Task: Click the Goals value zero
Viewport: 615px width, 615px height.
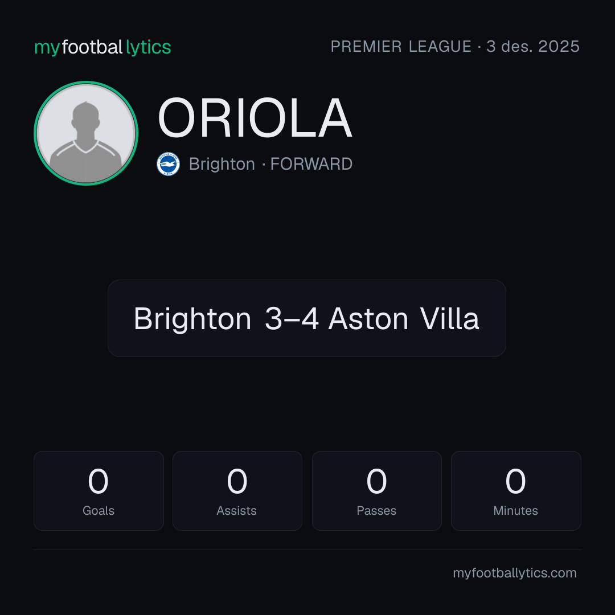Action: (x=98, y=481)
